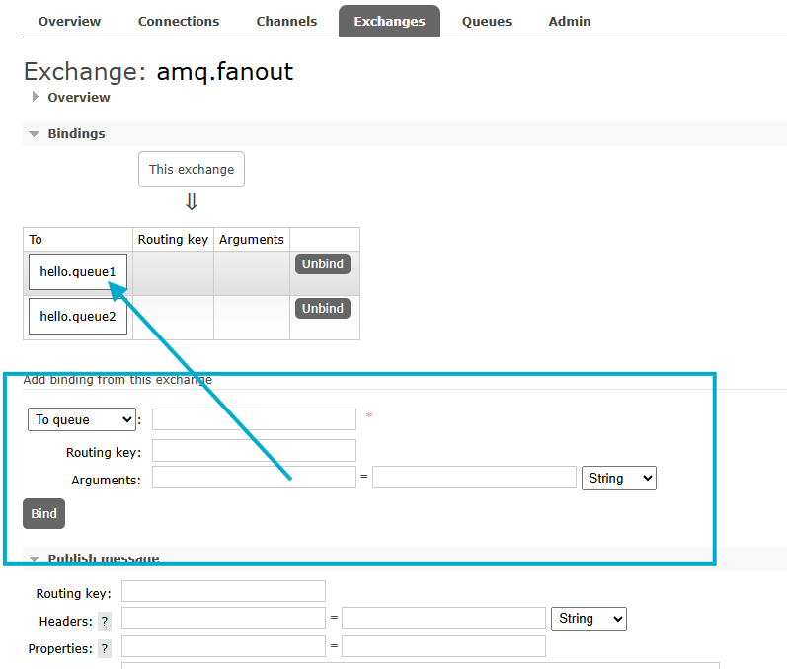Click the Headers value field

(x=443, y=618)
